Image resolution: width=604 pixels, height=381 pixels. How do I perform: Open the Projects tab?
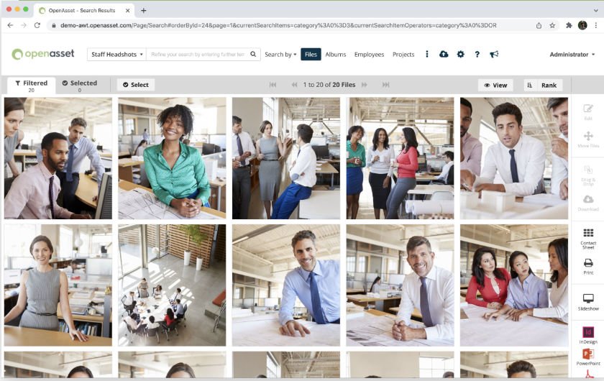coord(403,55)
